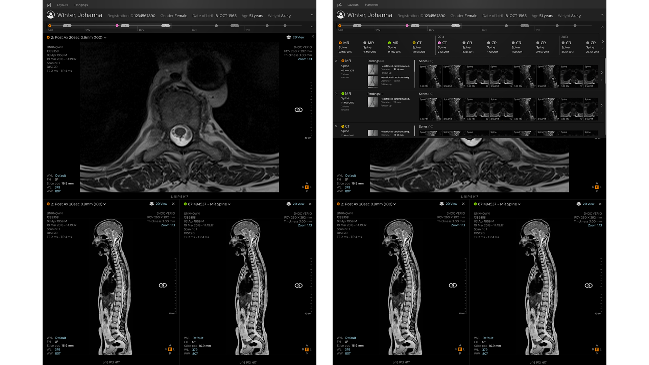Click W/L Default in left viewer axial viewport

61,176
